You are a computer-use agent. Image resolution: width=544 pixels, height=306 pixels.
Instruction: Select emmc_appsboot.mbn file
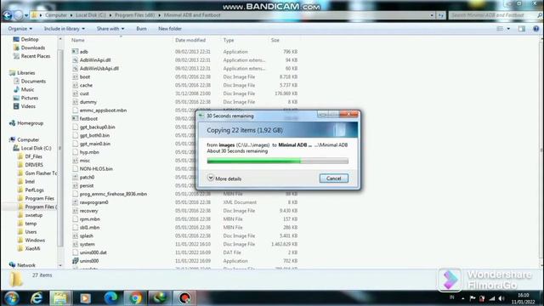click(103, 110)
